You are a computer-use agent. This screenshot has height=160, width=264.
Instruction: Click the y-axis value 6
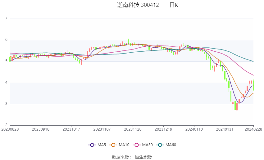(7, 40)
